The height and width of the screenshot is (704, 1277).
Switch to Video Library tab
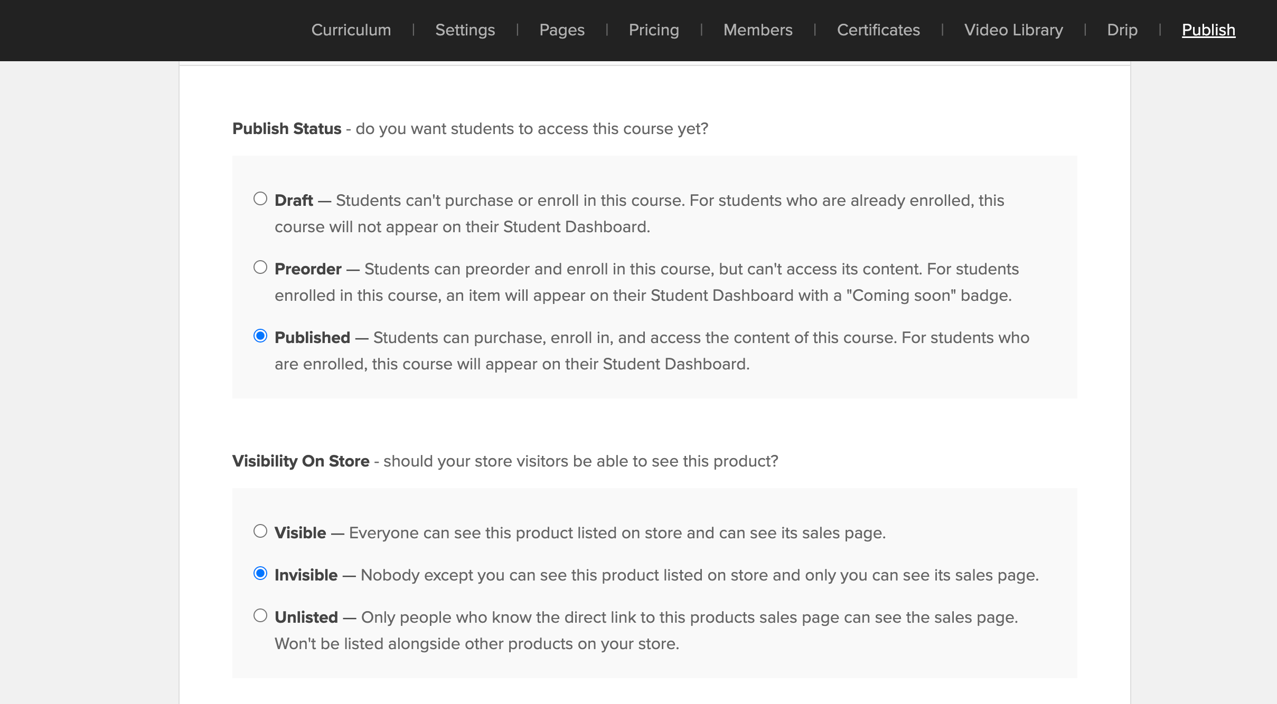(1013, 30)
